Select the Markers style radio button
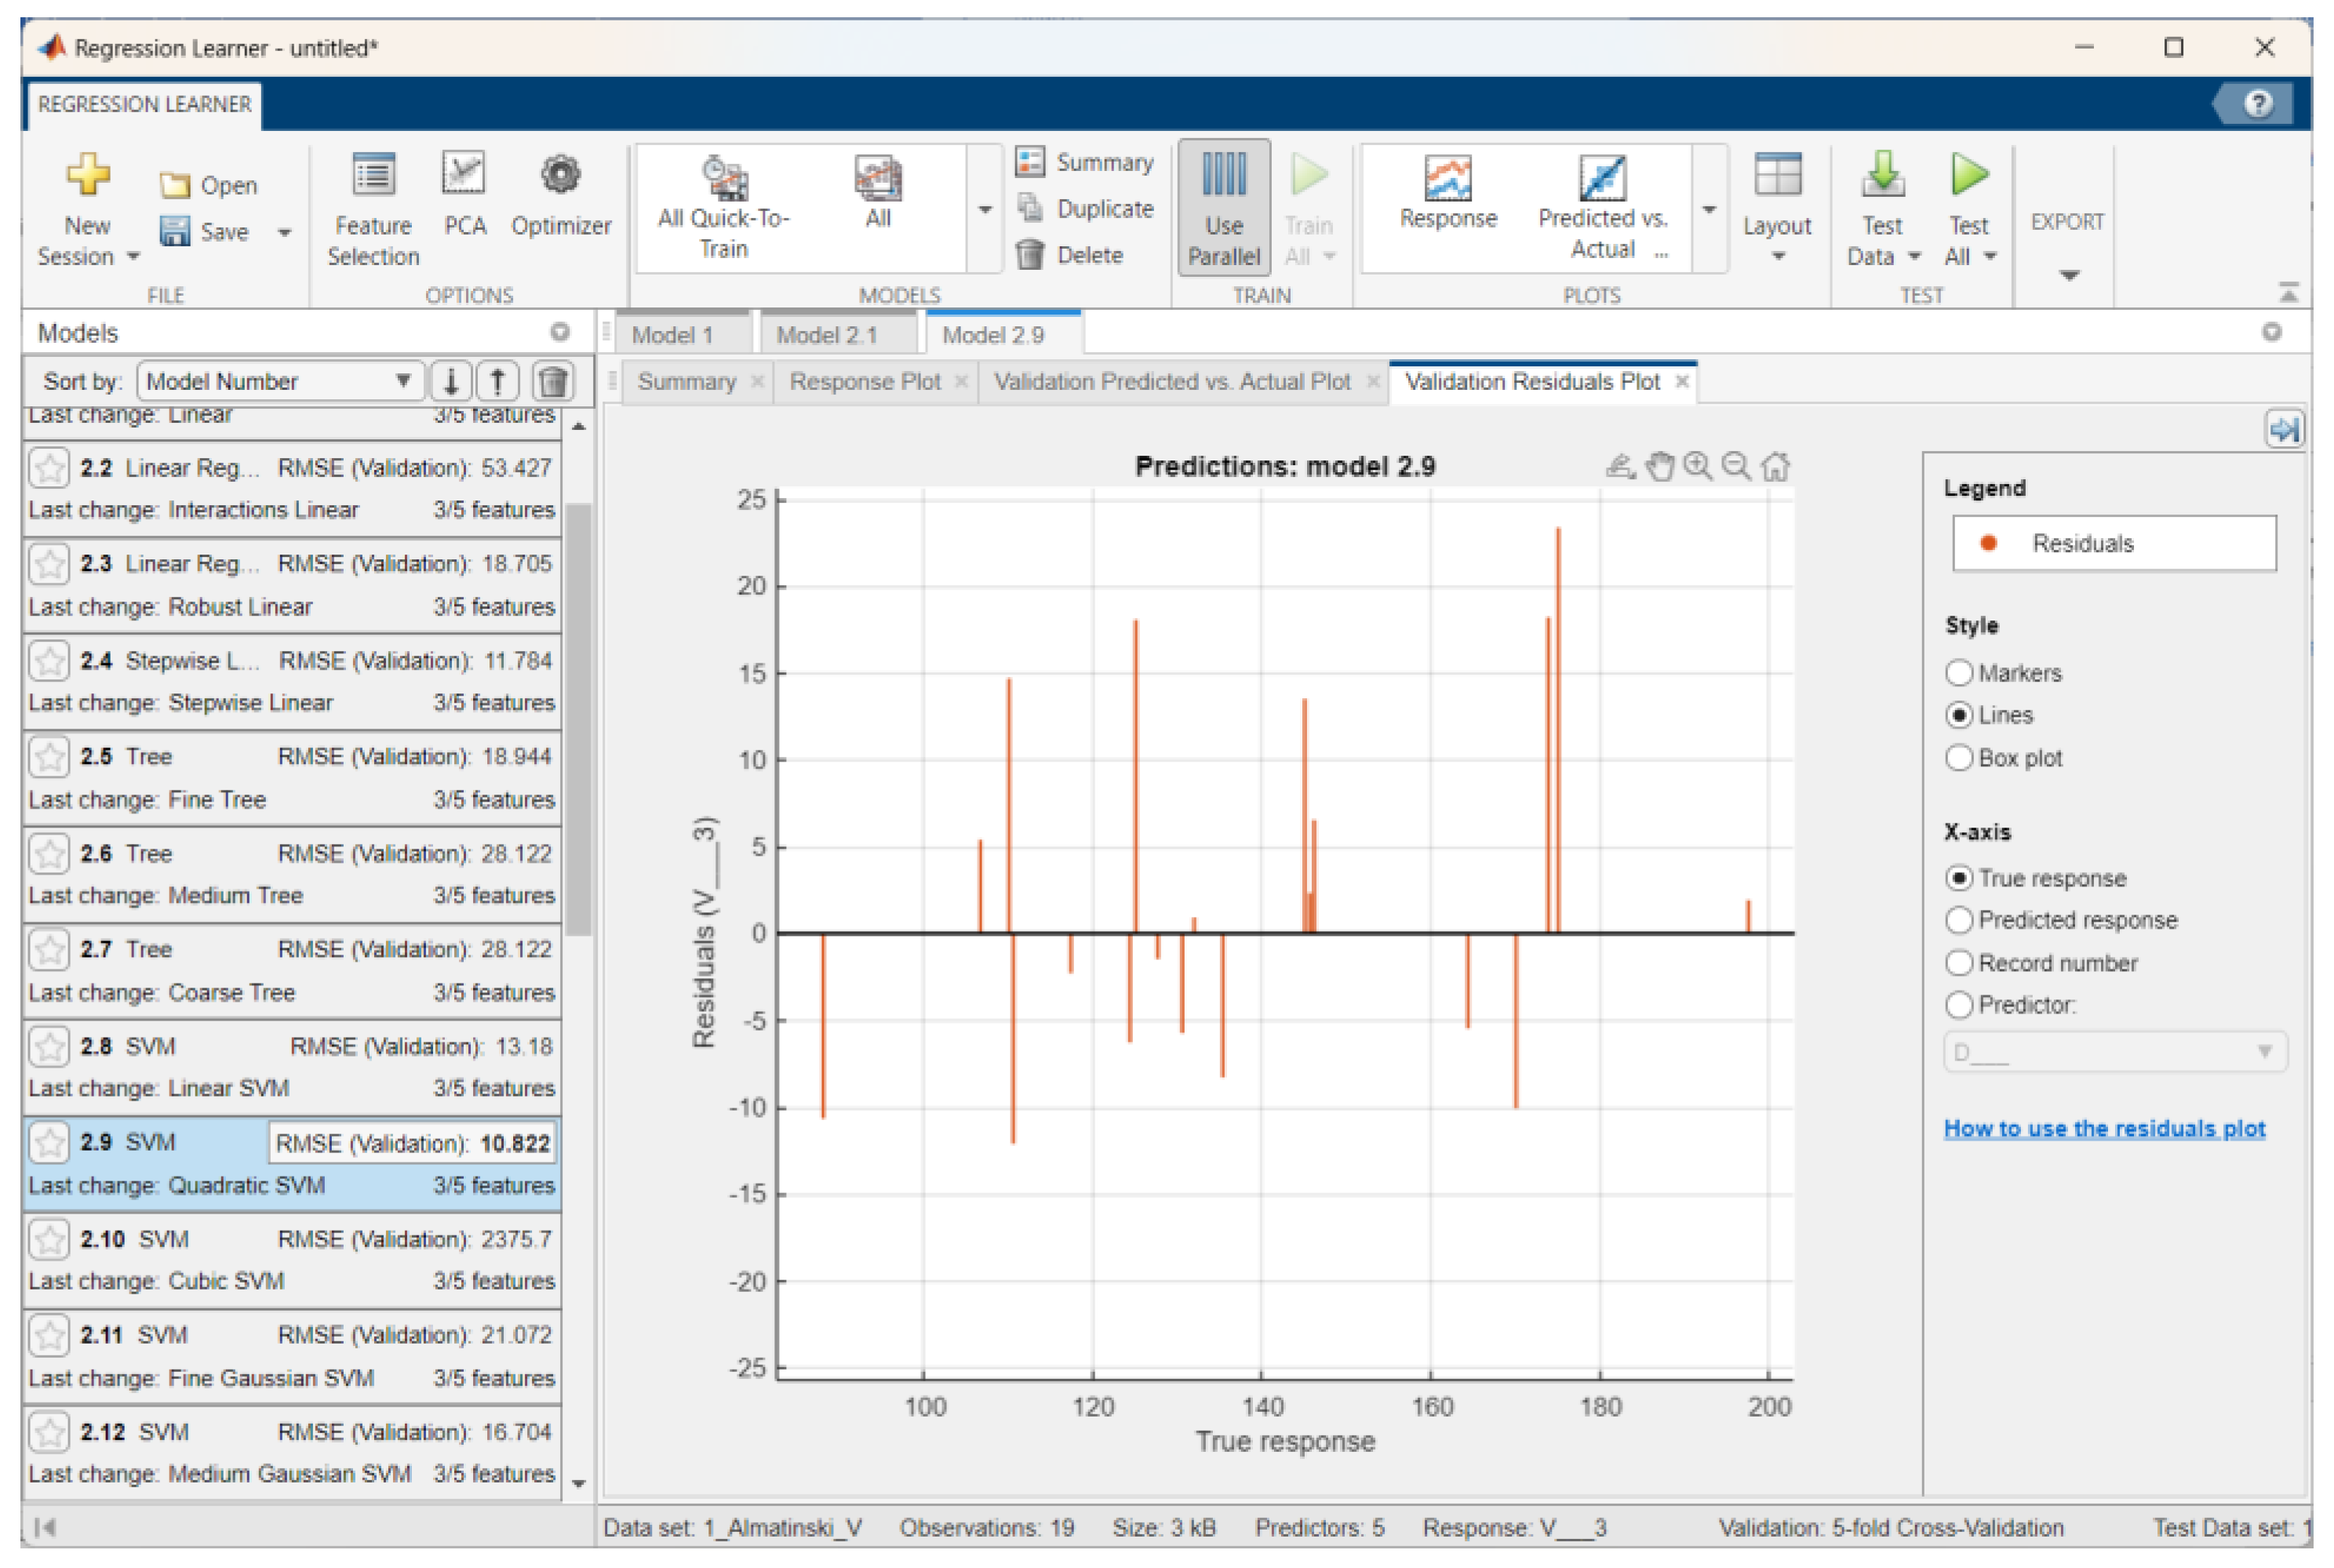Screen dimensions: 2334x1568 coord(1959,673)
